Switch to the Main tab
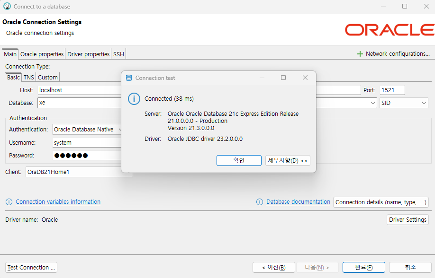The image size is (435, 278). click(x=10, y=54)
